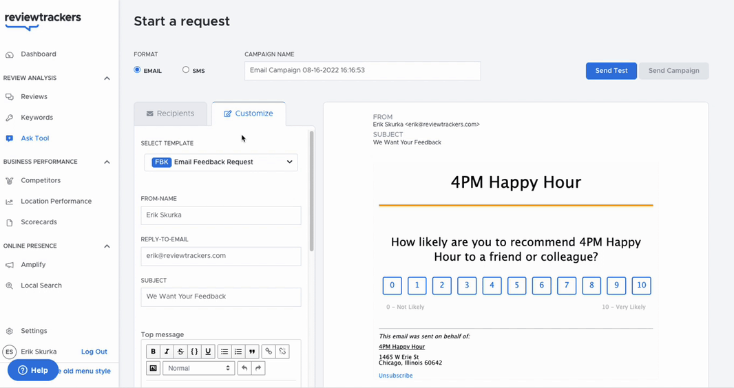Click the Dashboard gauge icon in sidebar
This screenshot has height=388, width=734.
pyautogui.click(x=10, y=55)
